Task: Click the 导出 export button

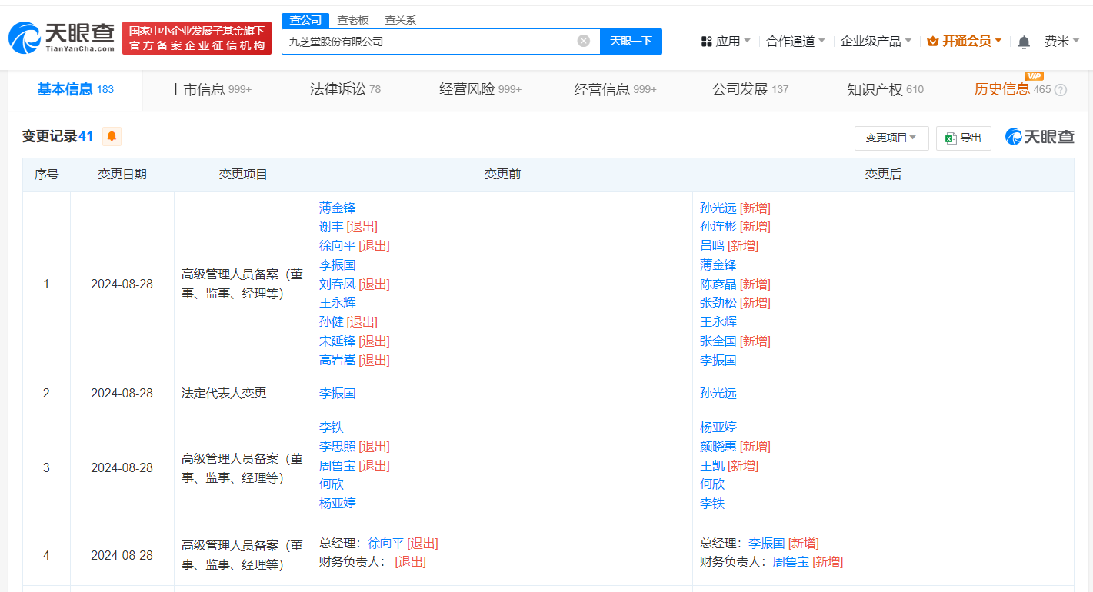Action: 964,138
